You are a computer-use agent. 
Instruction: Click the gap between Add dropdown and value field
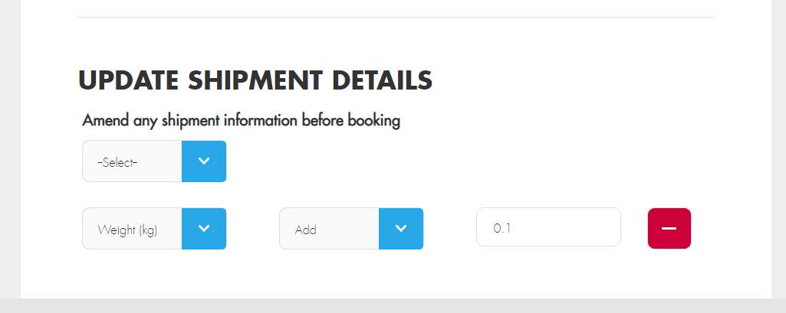[449, 229]
